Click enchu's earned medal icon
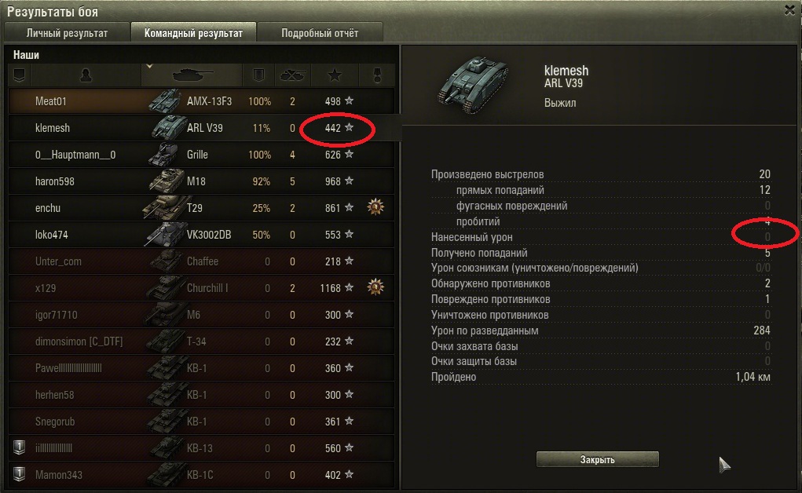The height and width of the screenshot is (493, 802). (x=375, y=207)
